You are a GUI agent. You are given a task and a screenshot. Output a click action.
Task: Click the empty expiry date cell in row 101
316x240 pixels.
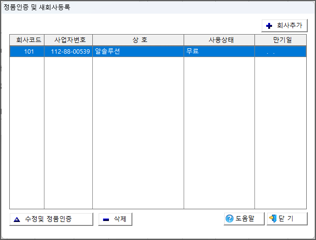280,52
